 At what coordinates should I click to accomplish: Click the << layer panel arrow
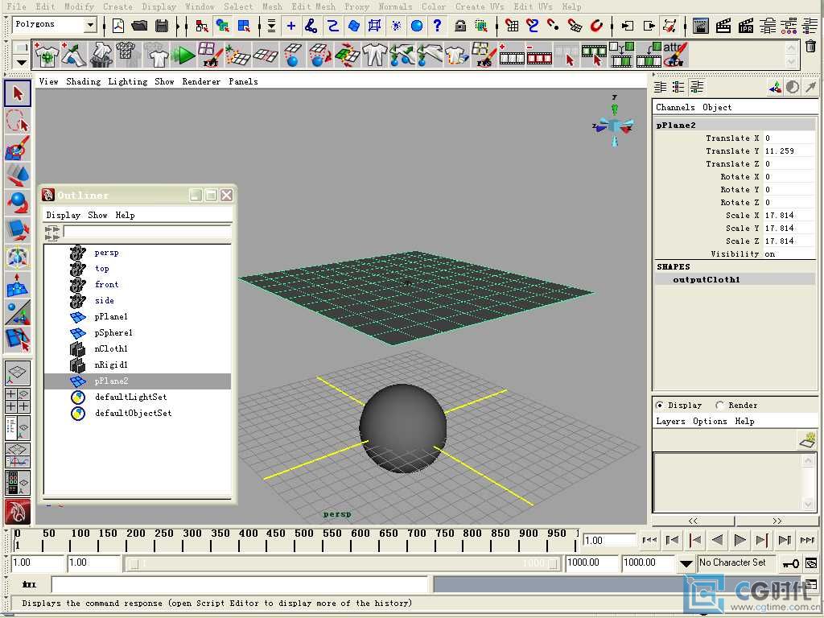693,521
